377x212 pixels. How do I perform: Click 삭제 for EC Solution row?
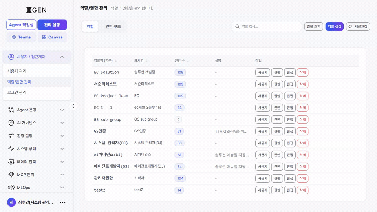[x=302, y=72]
